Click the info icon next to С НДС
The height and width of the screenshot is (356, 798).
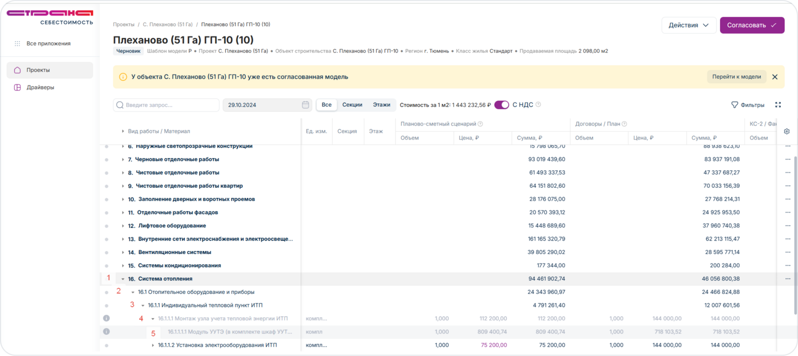tap(538, 105)
